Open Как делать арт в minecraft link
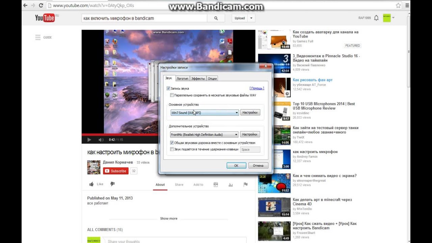 (x=322, y=202)
